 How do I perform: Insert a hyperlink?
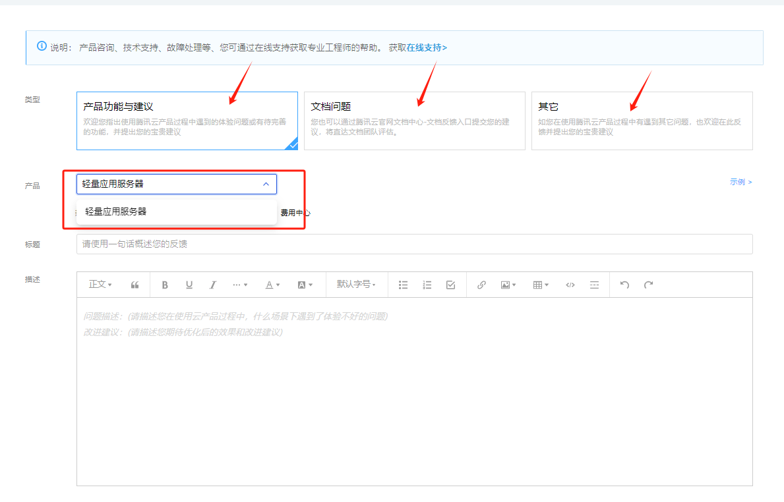pos(481,285)
